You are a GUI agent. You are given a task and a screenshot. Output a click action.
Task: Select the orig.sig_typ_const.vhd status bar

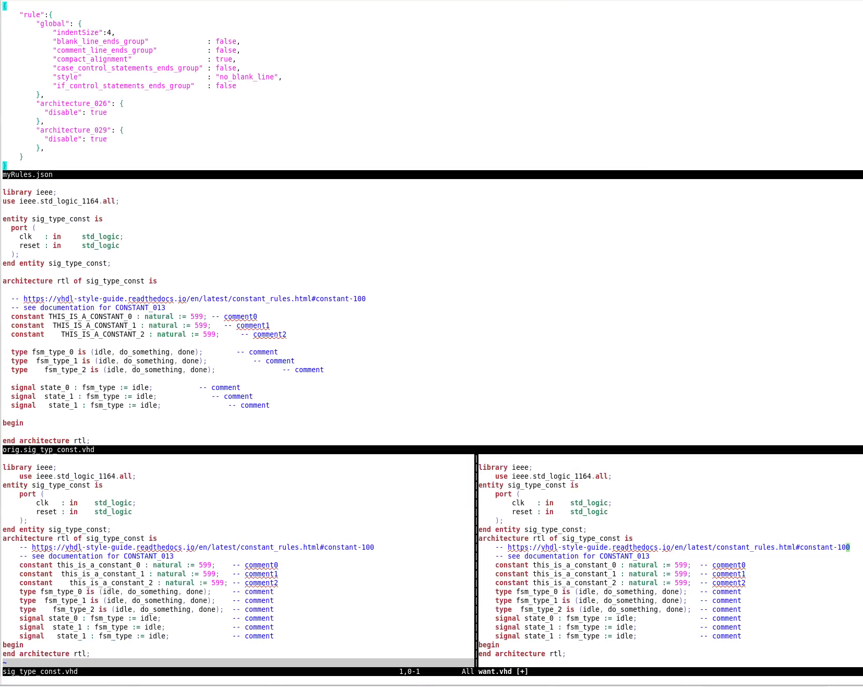[48, 449]
